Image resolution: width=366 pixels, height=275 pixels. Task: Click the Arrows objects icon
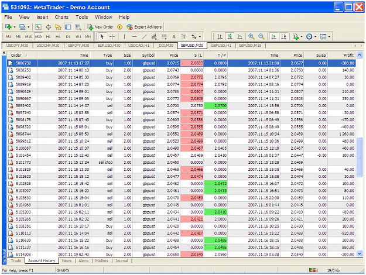(194, 37)
